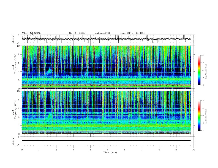Click the time axis tick label "1"
218x168 pixels.
point(39,150)
